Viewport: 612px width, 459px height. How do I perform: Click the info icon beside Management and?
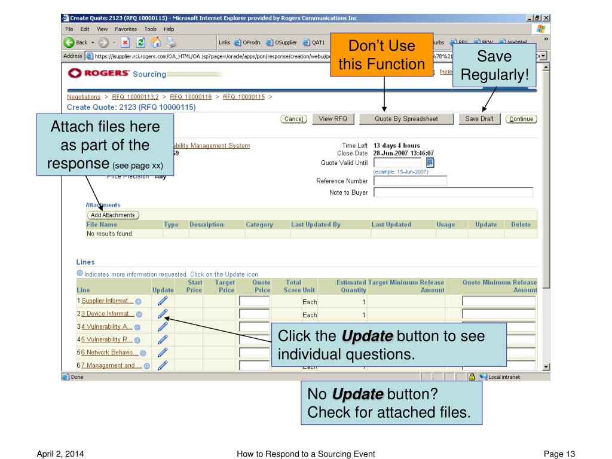147,366
